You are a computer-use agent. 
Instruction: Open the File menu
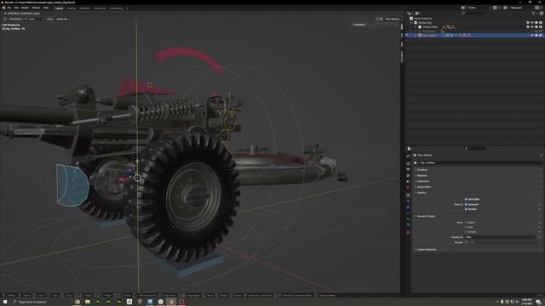[x=9, y=8]
